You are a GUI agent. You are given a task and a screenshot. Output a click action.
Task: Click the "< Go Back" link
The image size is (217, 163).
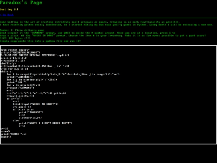click(x=7, y=15)
